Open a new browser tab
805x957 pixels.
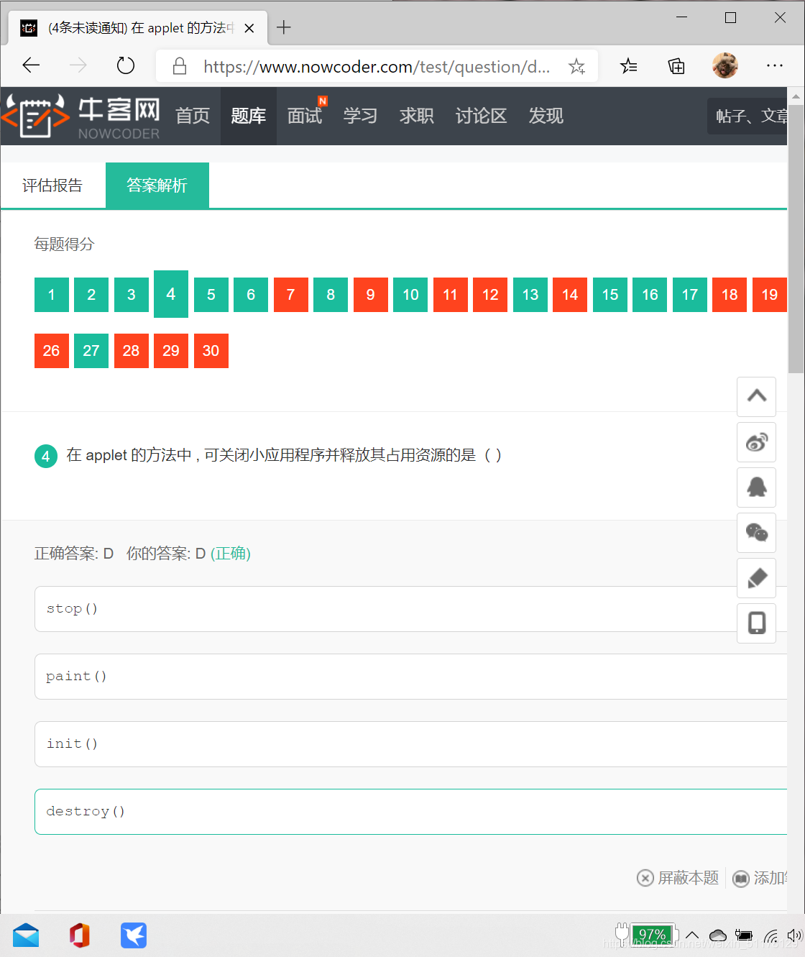284,27
